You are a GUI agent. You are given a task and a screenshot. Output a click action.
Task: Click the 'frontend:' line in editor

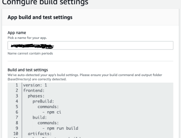pyautogui.click(x=34, y=91)
